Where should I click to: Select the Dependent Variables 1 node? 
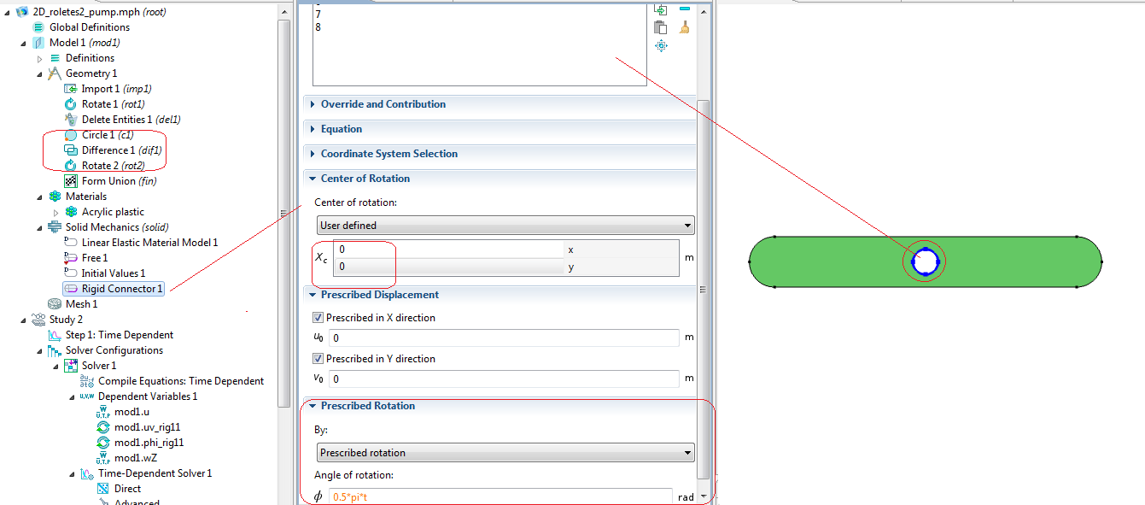148,396
